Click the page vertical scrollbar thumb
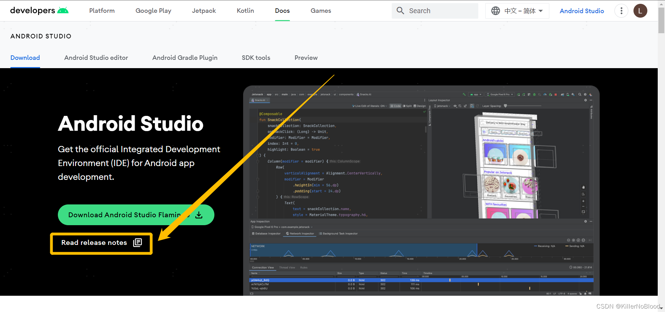The width and height of the screenshot is (665, 312). tap(661, 21)
